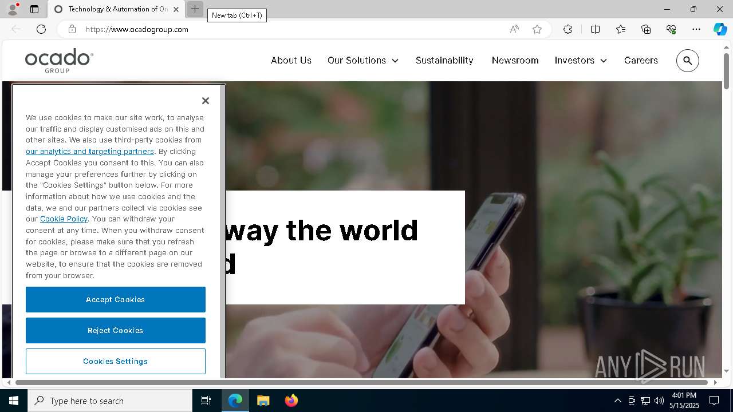Open the volume tray icon

(659, 401)
